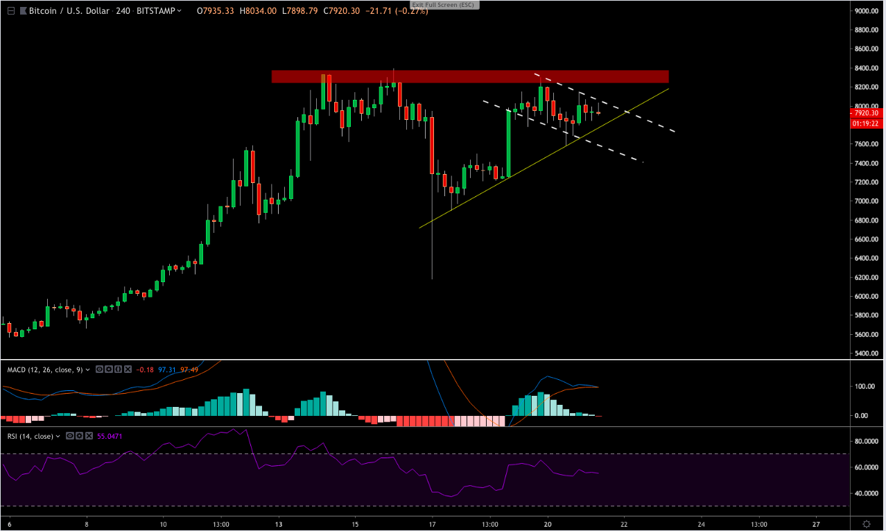886x531 pixels.
Task: Click the countdown timer below the price label
Action: click(865, 123)
